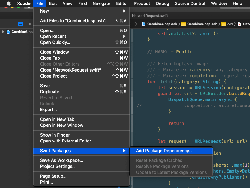Choose Close "NetworkRequest.swift"

[81, 70]
